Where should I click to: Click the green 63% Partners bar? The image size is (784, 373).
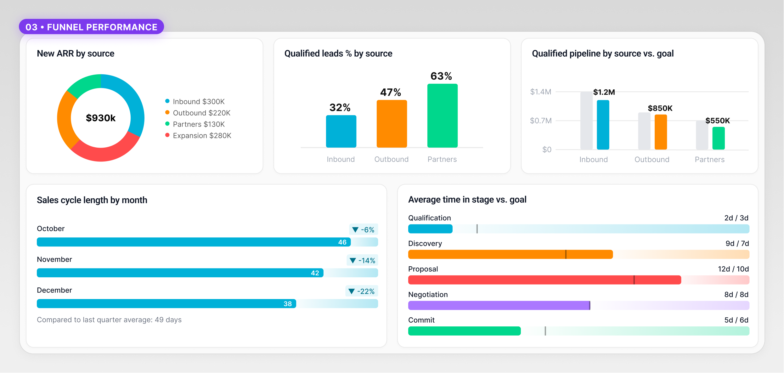[442, 116]
